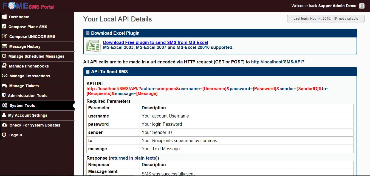The width and height of the screenshot is (370, 176).
Task: Click the Manage Tickets chat bubbles icon
Action: pos(4,86)
